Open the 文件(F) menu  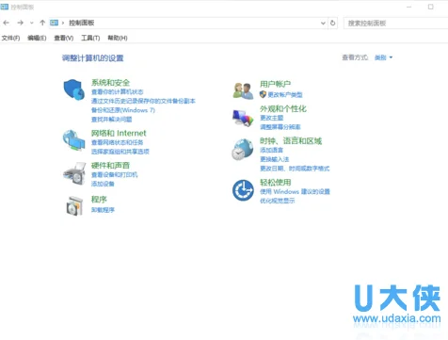[x=10, y=38]
